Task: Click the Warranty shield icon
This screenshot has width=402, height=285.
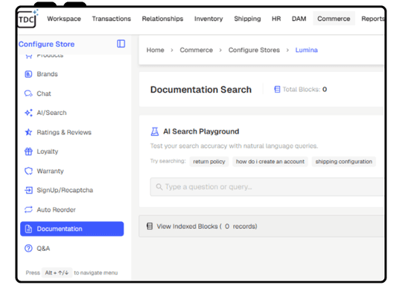Action: coord(28,171)
